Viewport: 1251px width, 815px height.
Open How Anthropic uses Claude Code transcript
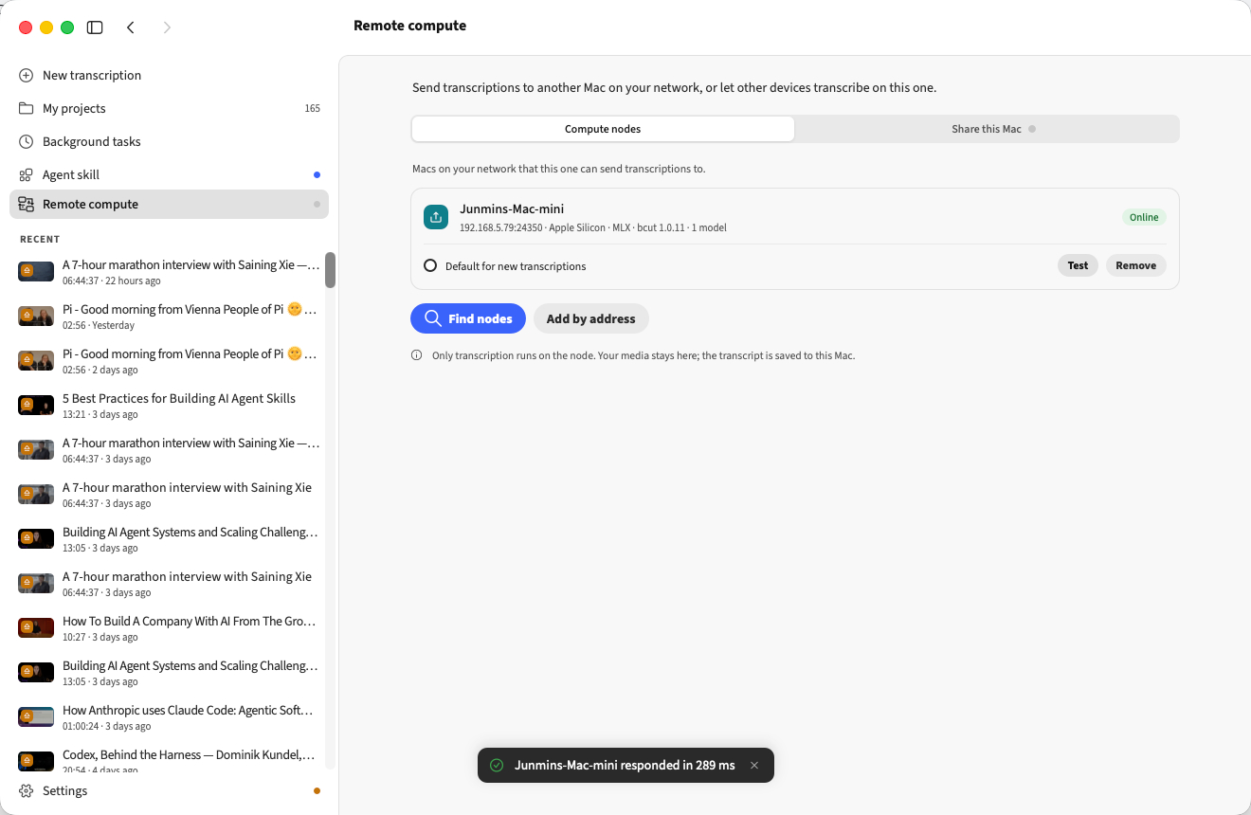(x=169, y=717)
